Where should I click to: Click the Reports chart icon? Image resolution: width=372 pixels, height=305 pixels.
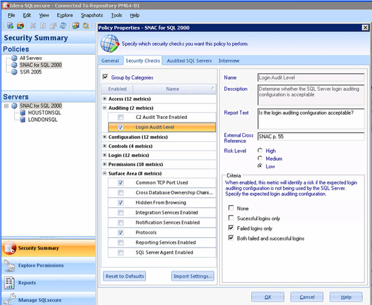tap(9, 283)
